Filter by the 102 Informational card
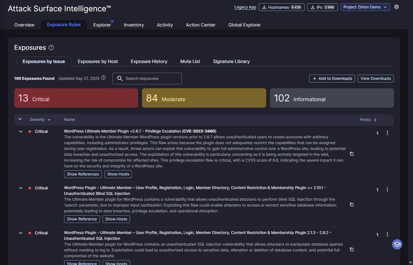Screen dimensions: 413x265 coord(332,98)
